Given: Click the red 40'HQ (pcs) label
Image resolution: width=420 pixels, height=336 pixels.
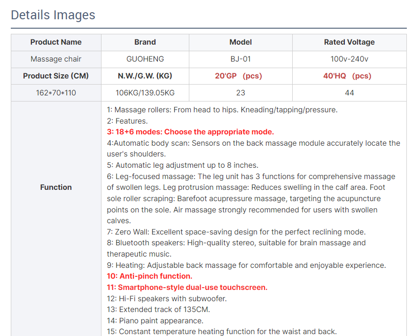Looking at the screenshot, I should pyautogui.click(x=347, y=76).
